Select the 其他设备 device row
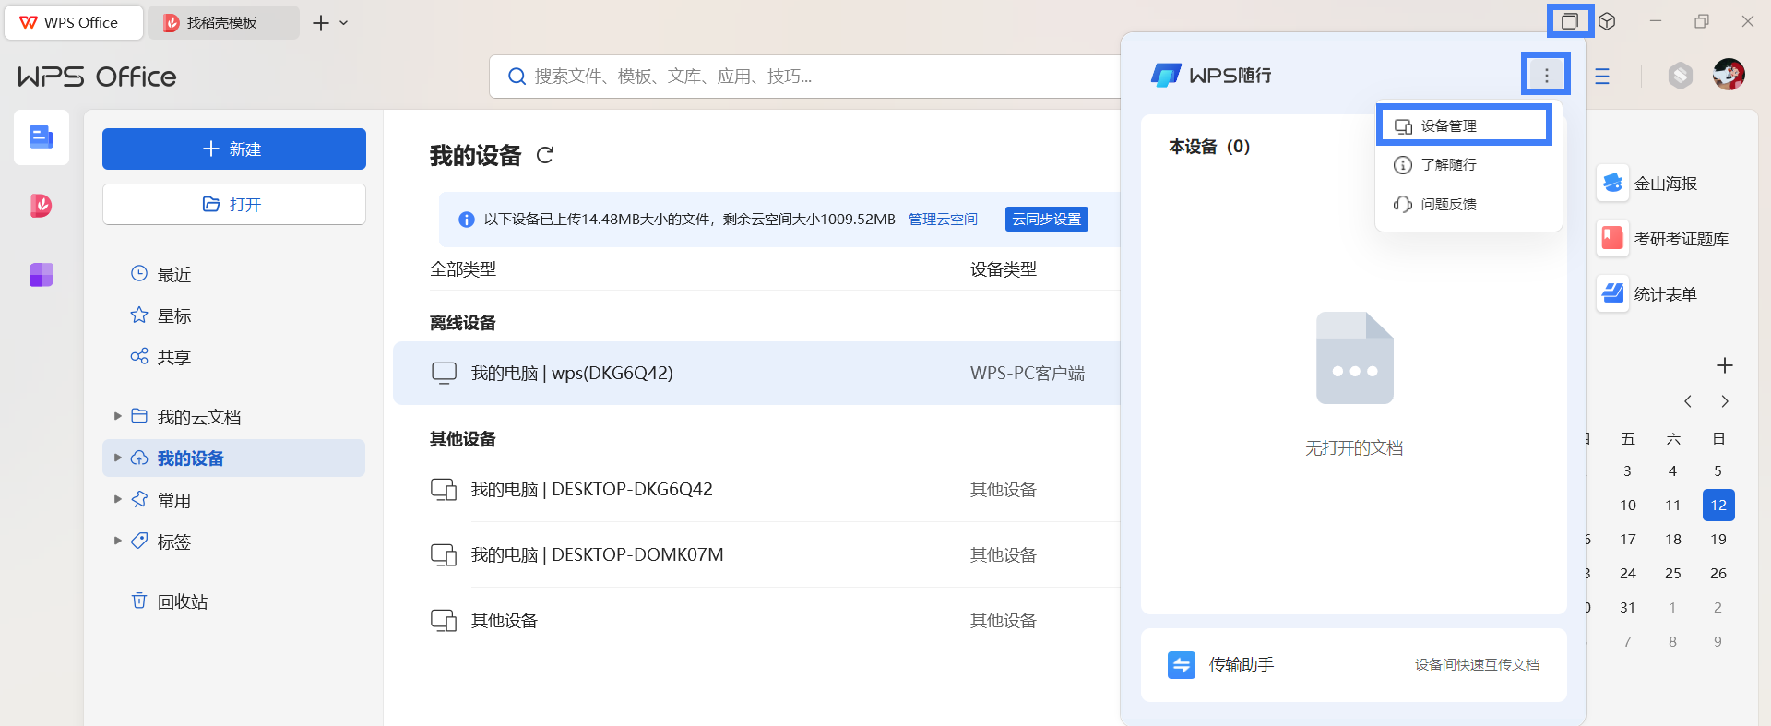The width and height of the screenshot is (1771, 726). (756, 620)
